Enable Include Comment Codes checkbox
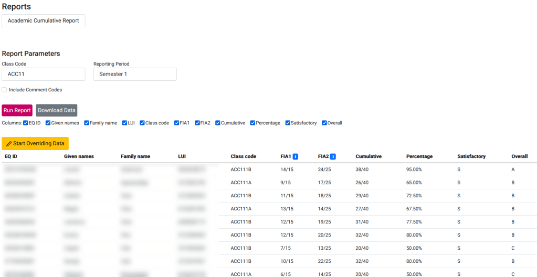This screenshot has width=537, height=277. (5, 90)
